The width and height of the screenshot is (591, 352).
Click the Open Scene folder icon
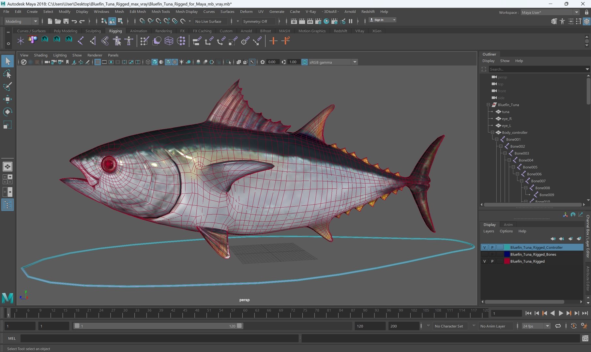click(58, 21)
